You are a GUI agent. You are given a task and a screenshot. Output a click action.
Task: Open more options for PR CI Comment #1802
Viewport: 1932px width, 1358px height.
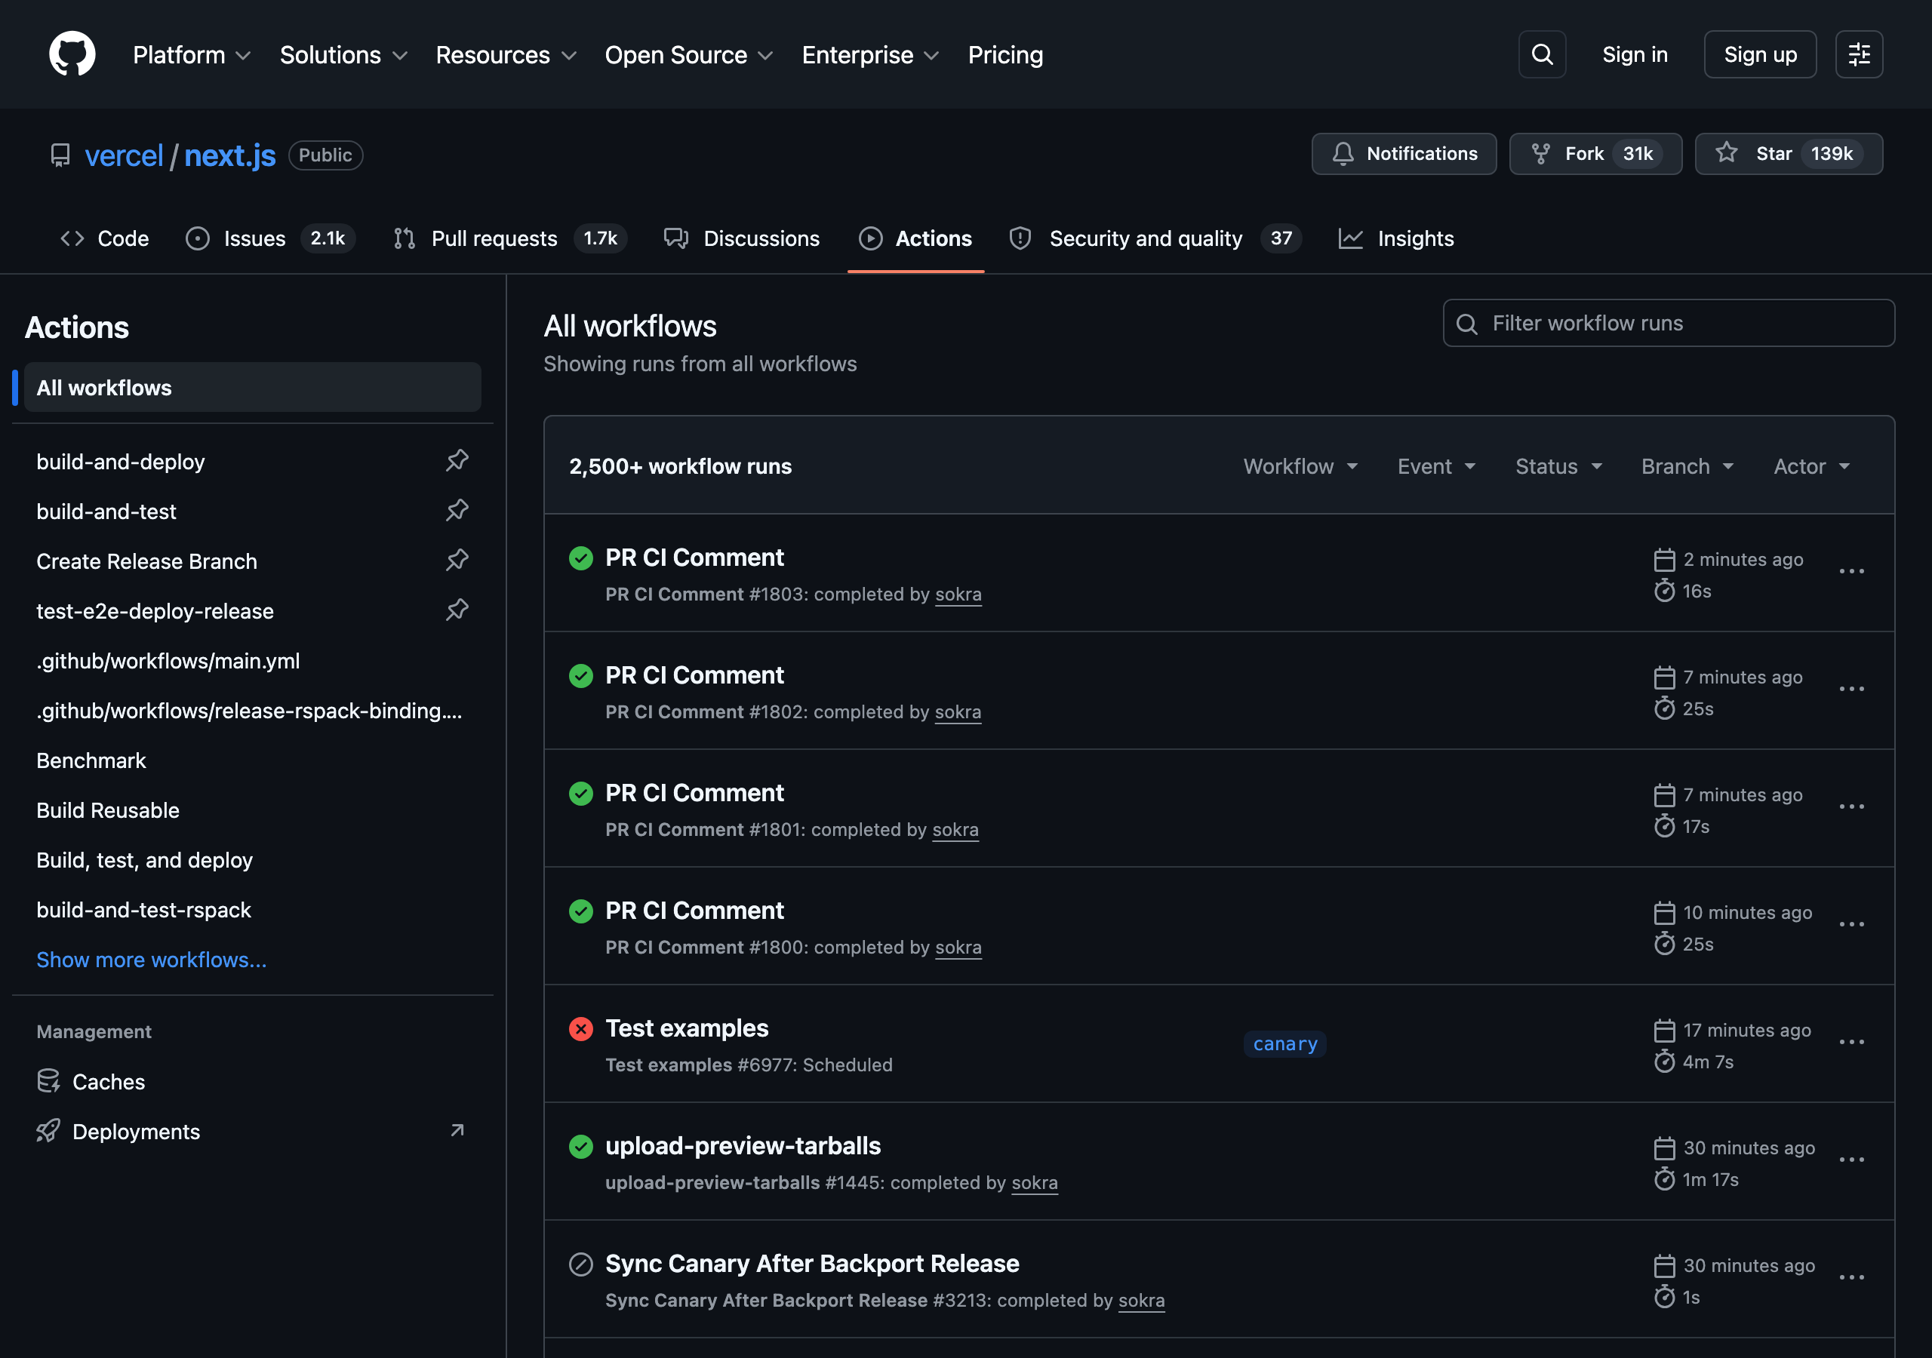(1851, 690)
